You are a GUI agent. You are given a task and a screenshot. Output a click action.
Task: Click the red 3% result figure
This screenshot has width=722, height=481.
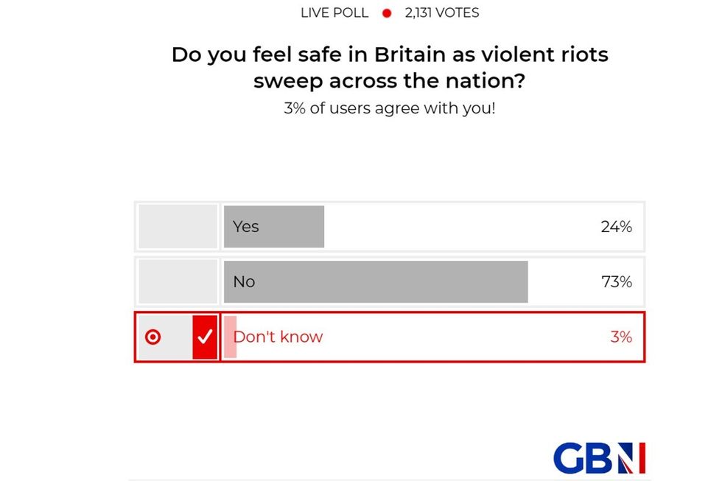[x=620, y=337]
